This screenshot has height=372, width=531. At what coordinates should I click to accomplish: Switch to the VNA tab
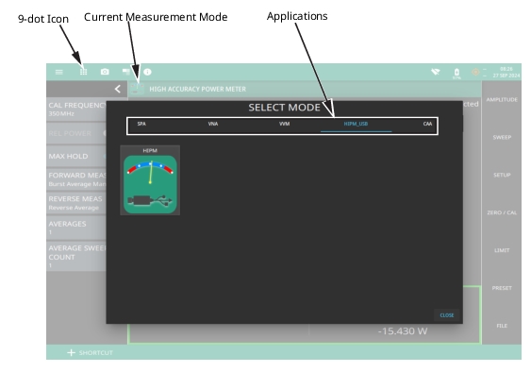[x=213, y=124]
